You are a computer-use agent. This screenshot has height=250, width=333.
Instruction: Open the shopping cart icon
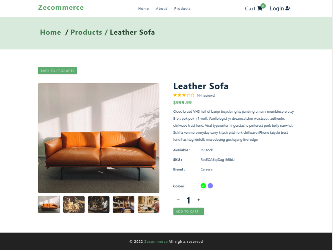(x=259, y=9)
